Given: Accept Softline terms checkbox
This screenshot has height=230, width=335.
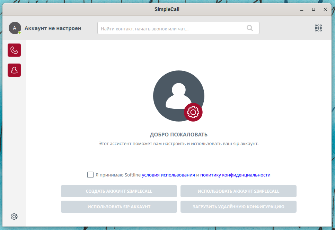Looking at the screenshot, I should click(x=90, y=175).
